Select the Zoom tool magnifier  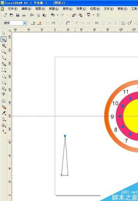click(x=4, y=52)
